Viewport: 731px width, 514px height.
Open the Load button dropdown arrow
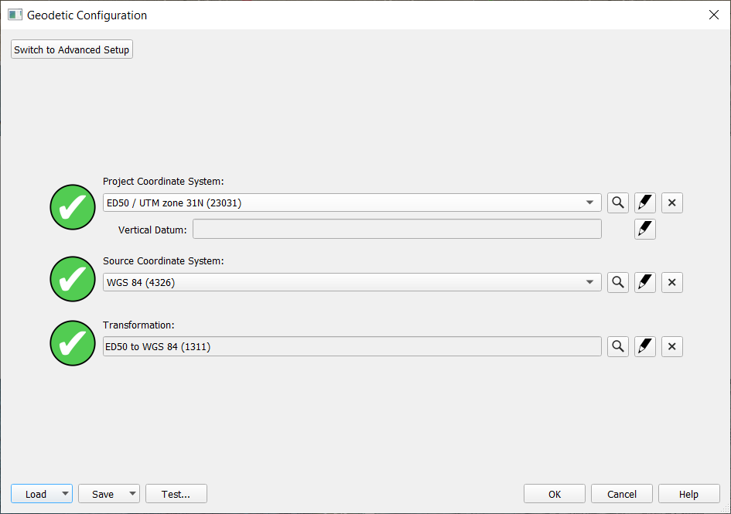click(x=65, y=494)
